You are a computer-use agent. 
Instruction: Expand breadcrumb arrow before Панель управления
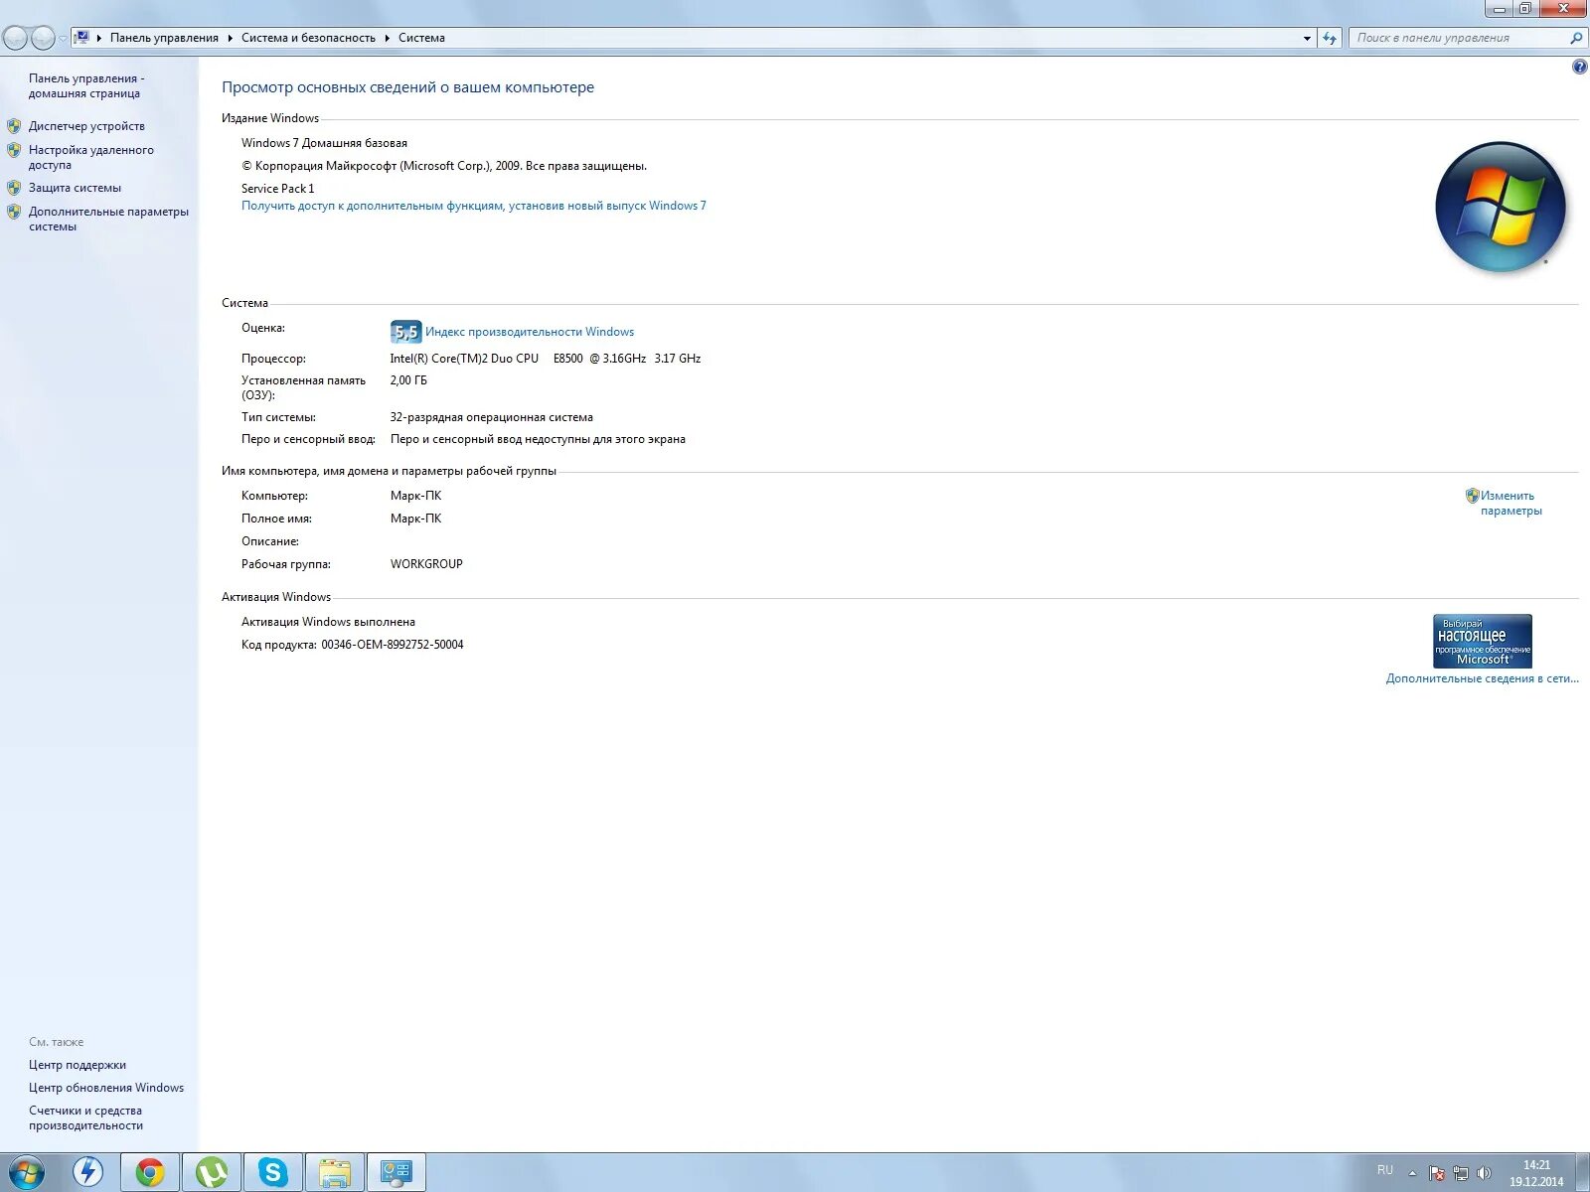click(99, 38)
